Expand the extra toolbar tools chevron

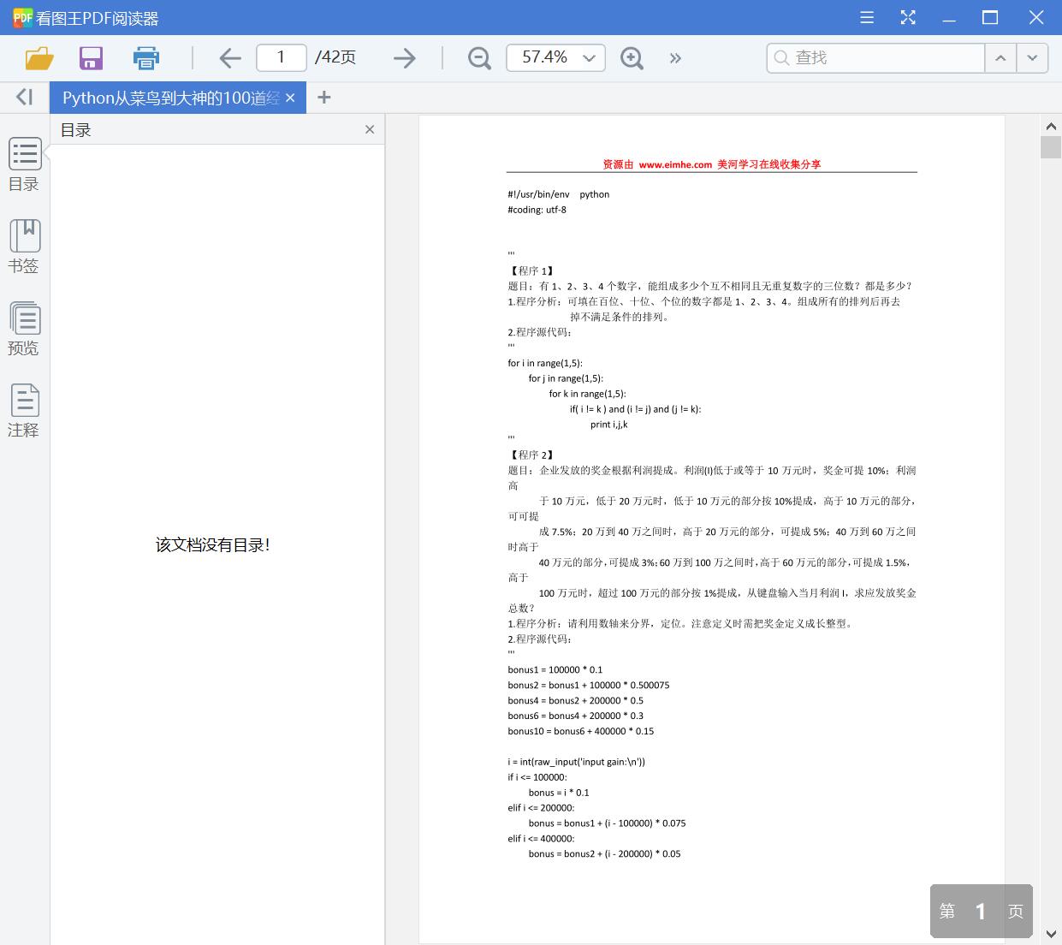[675, 57]
